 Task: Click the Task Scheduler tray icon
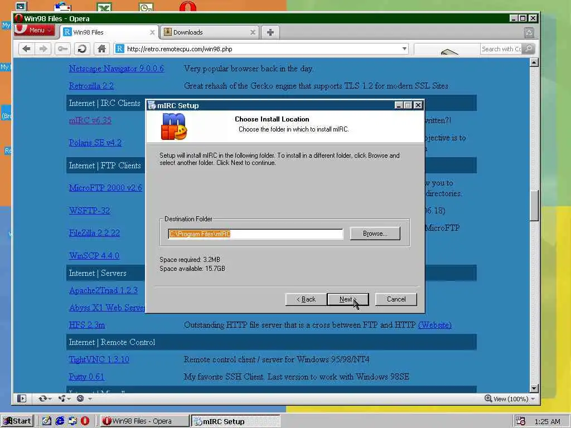tap(521, 421)
